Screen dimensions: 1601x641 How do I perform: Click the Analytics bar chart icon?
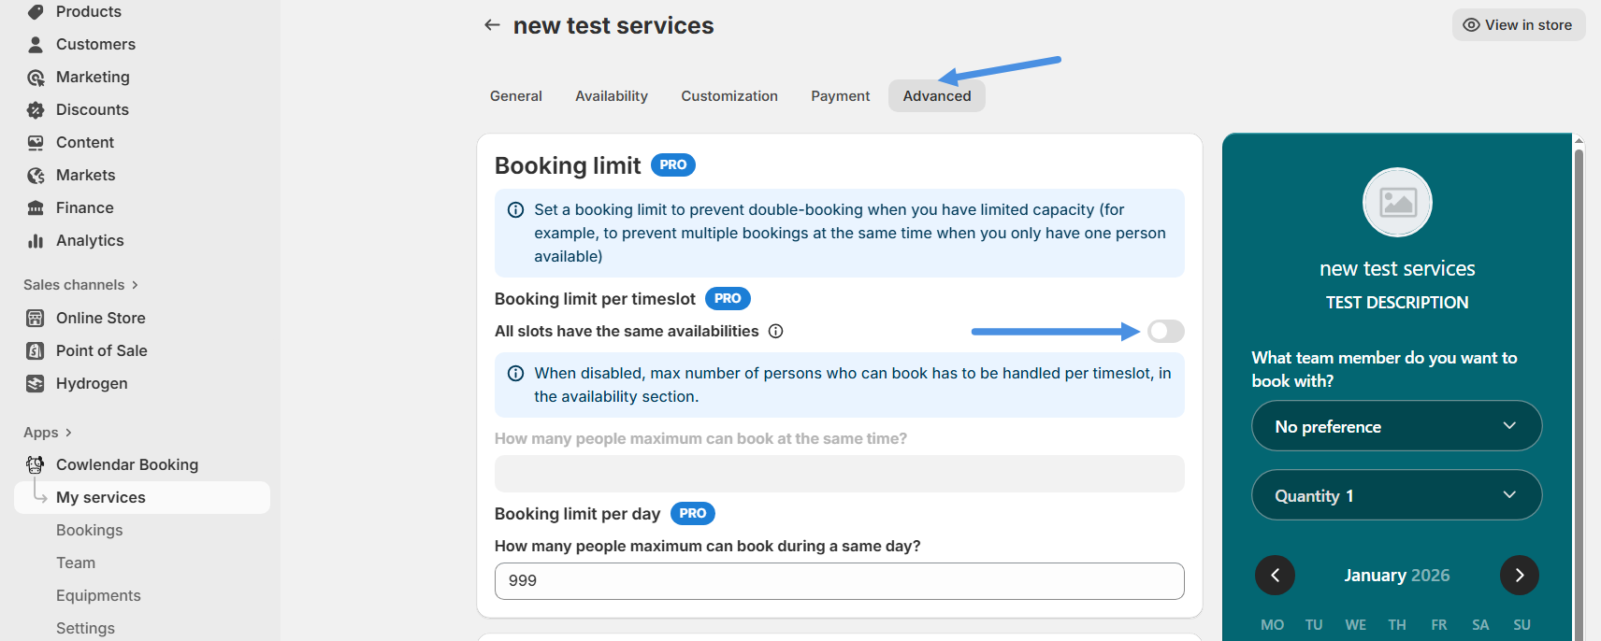[36, 241]
